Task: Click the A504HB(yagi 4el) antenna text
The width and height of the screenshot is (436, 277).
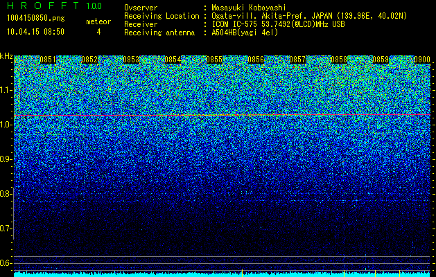Action: (245, 33)
